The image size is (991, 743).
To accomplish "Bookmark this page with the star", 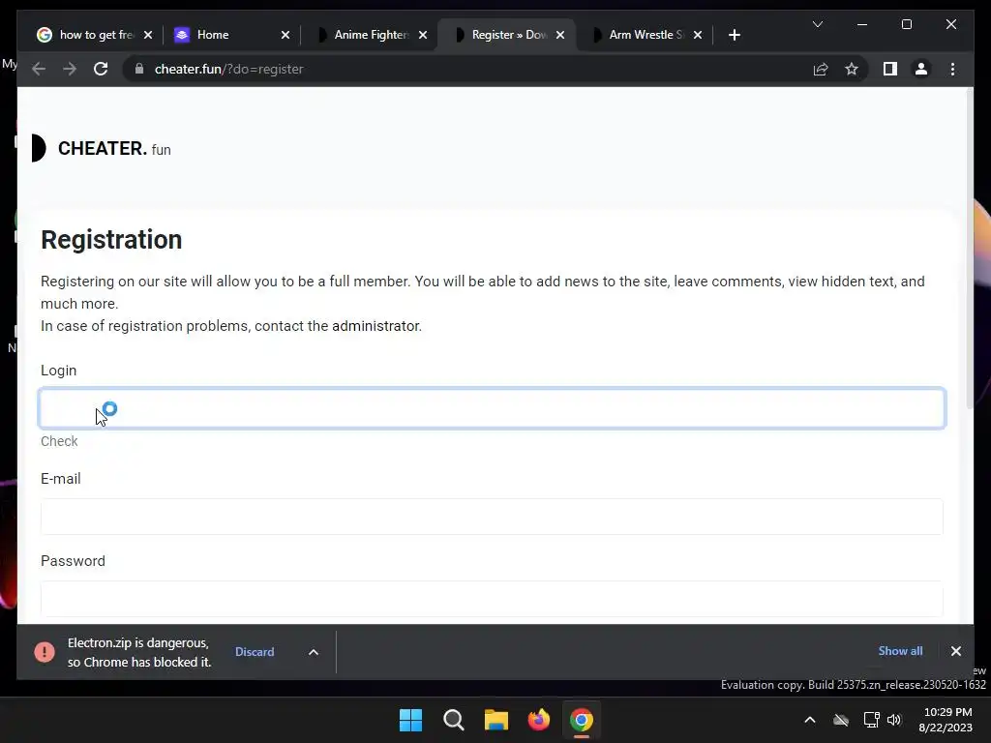I will 852,69.
